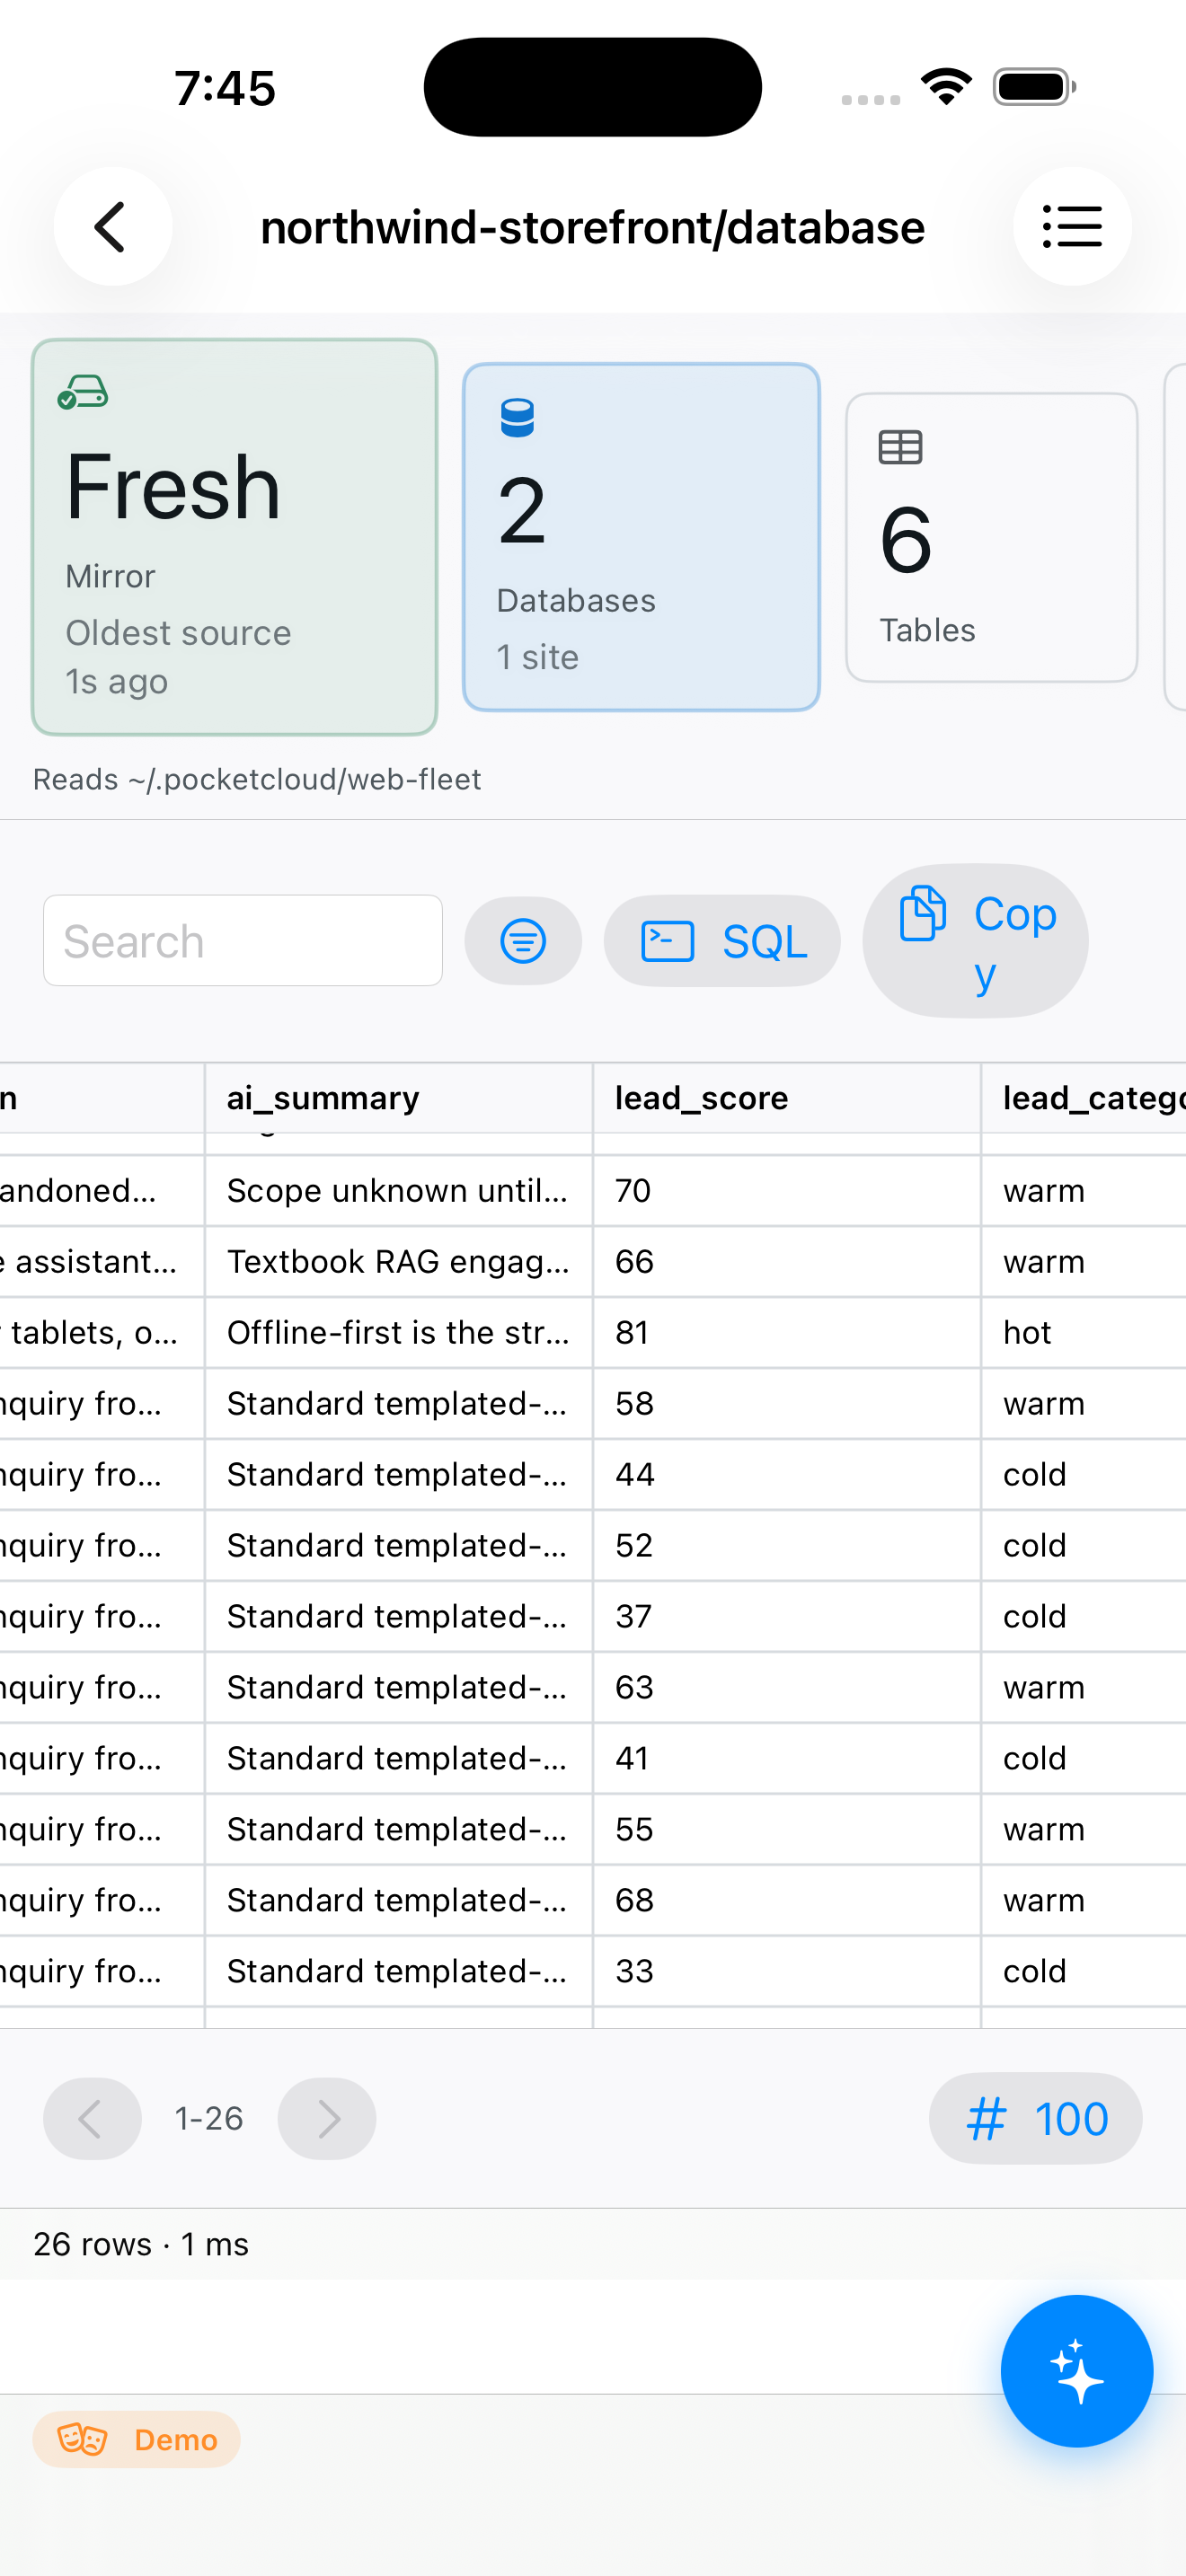Viewport: 1186px width, 2576px height.
Task: Tap the table grid icon above 6
Action: click(x=900, y=447)
